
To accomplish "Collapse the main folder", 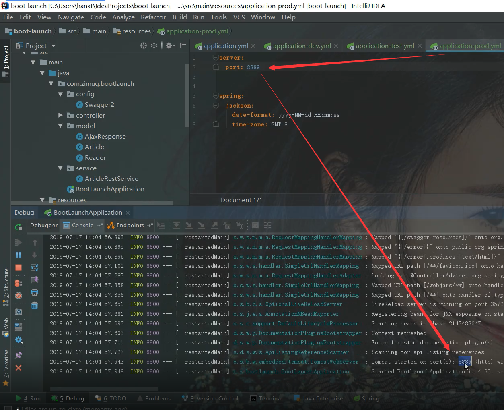I will coord(33,62).
